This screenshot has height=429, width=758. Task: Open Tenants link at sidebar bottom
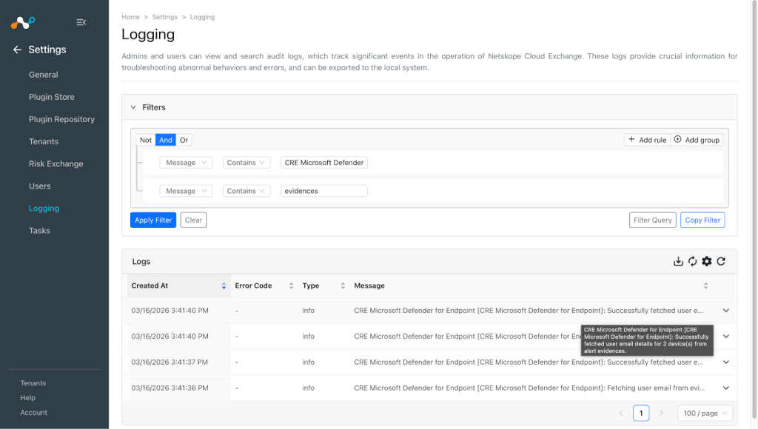(33, 383)
